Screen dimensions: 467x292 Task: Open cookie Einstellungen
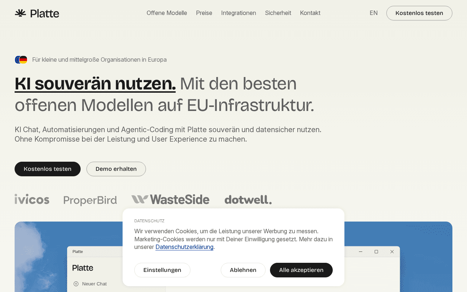(x=162, y=270)
